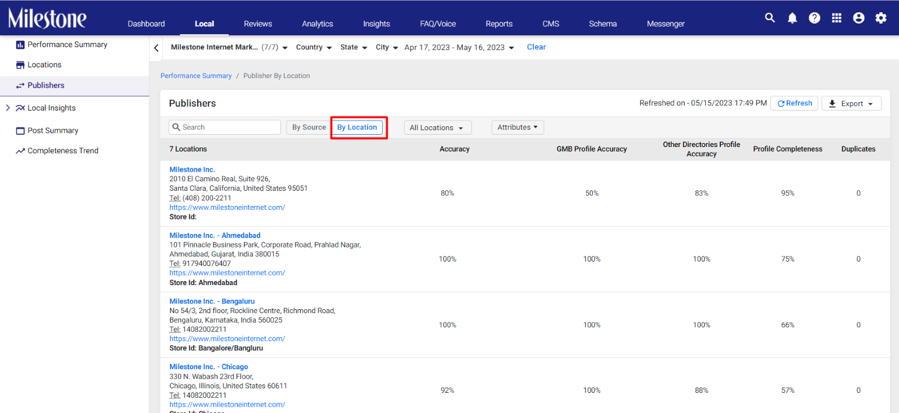Open the settings gear icon

[881, 18]
